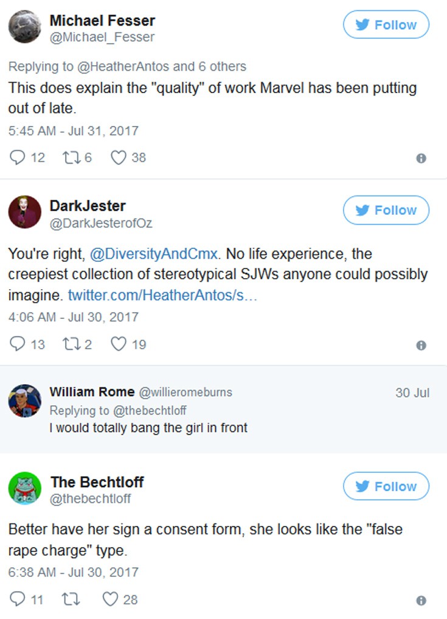Like Michael Fesser's tweet
Screen dimensions: 447x619
(x=118, y=158)
